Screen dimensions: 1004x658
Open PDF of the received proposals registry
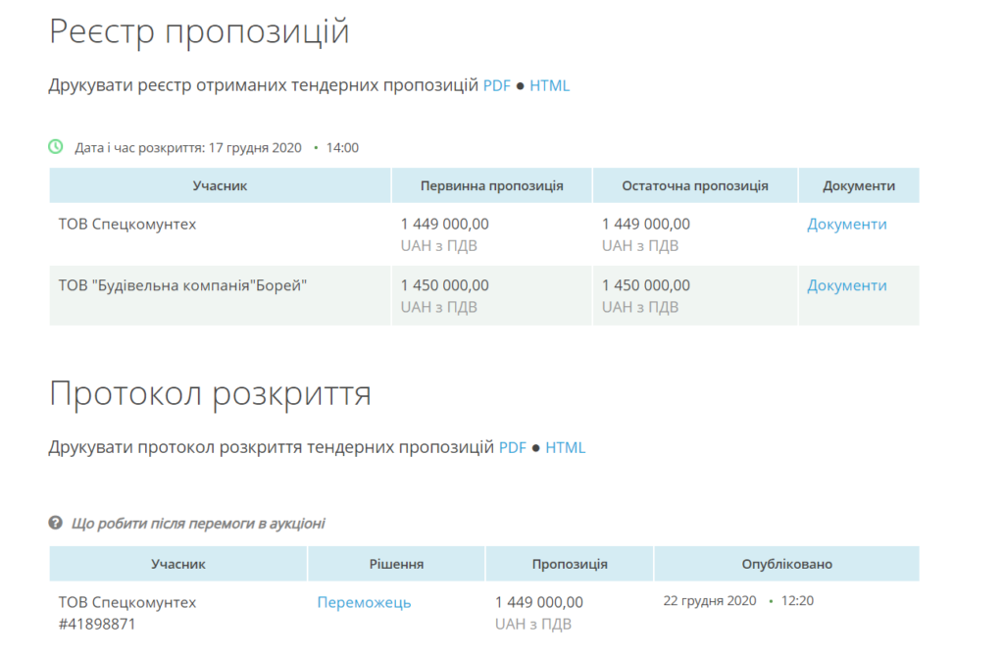pyautogui.click(x=496, y=85)
